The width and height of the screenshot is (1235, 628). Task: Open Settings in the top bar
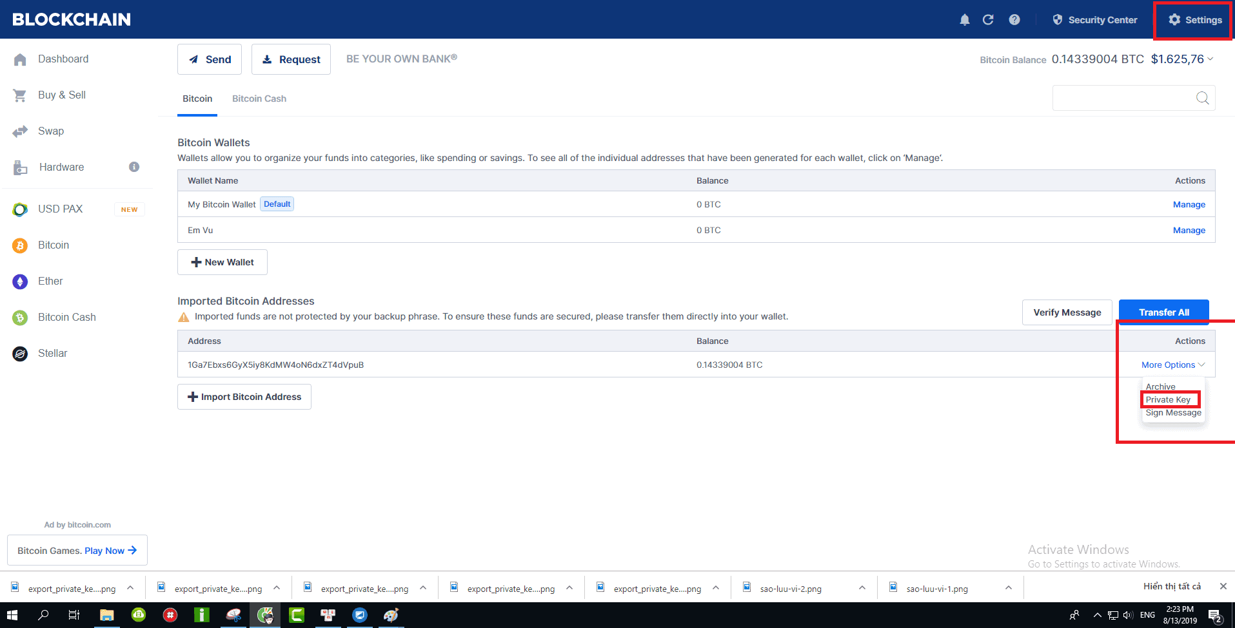pyautogui.click(x=1195, y=20)
